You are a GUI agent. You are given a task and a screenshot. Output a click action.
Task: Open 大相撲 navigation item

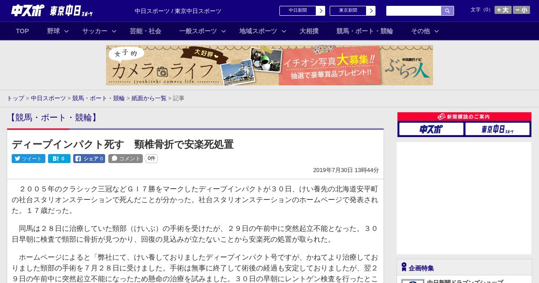309,31
